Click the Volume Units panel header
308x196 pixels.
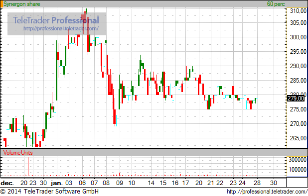18,153
